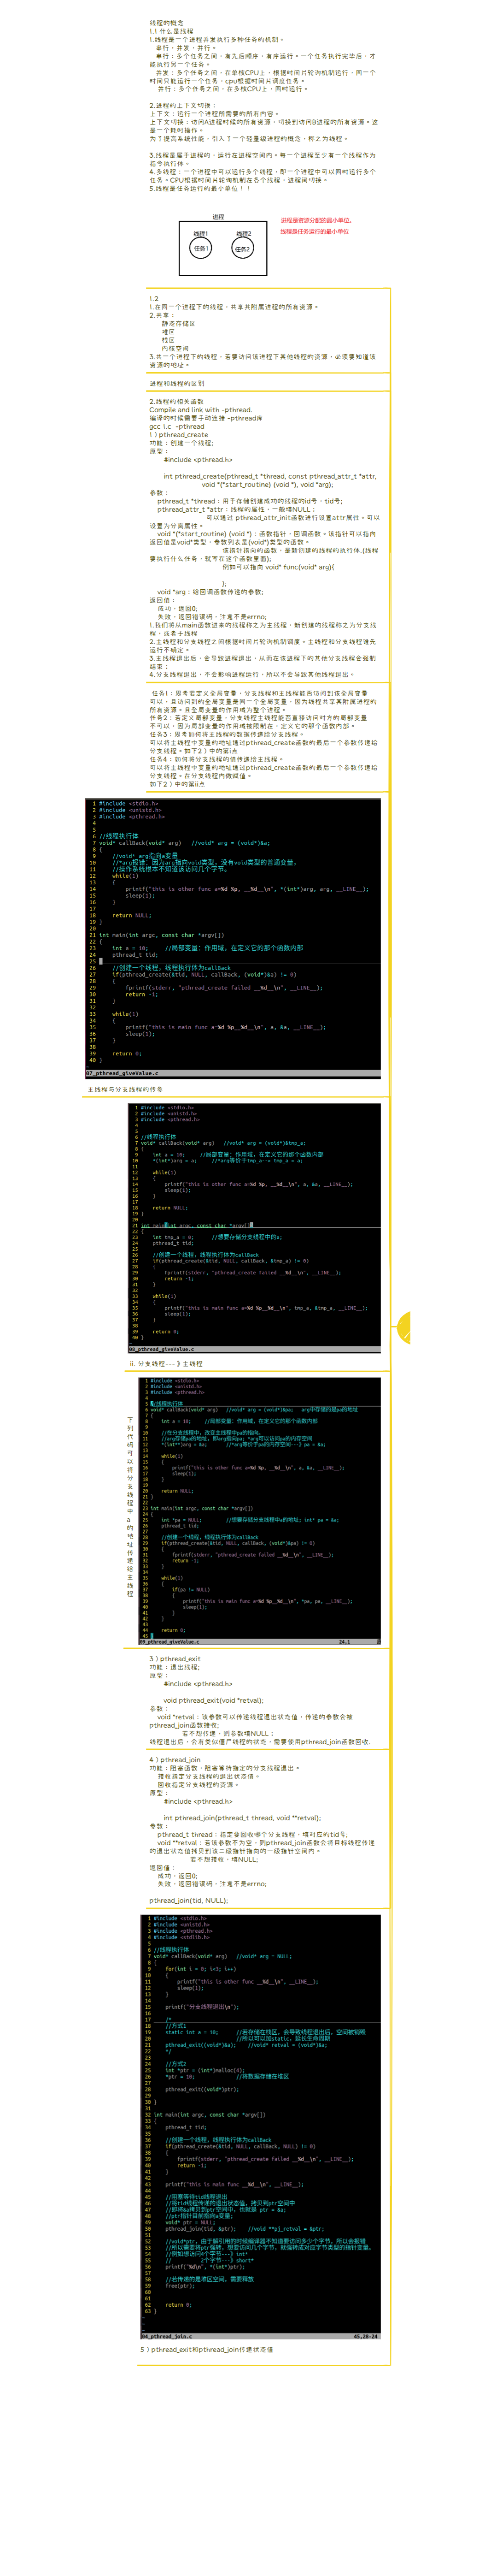Click the 'pthread_join(tid, NULL);' line
The height and width of the screenshot is (2576, 479).
coord(189,1900)
